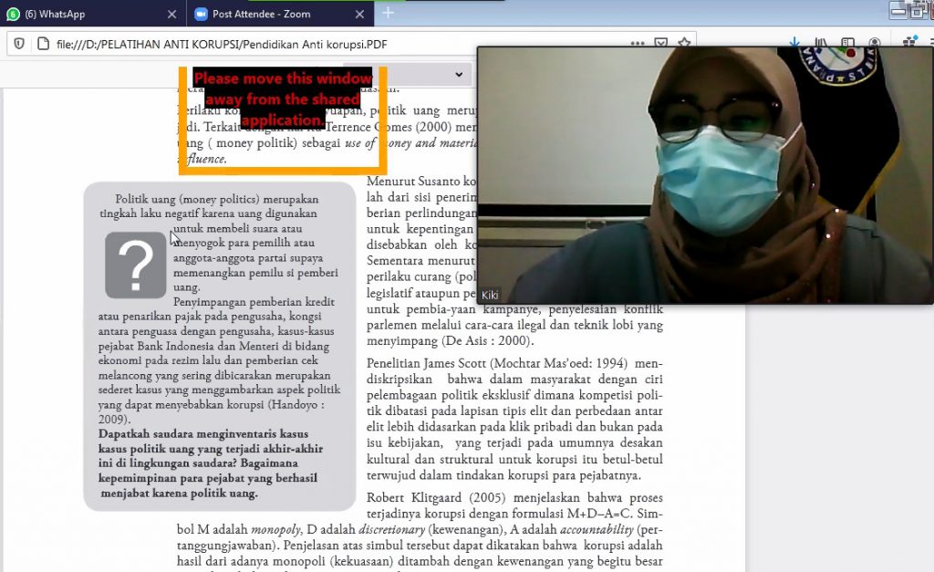934x572 pixels.
Task: Click the Kiki video thumbnail window
Action: pyautogui.click(x=705, y=175)
